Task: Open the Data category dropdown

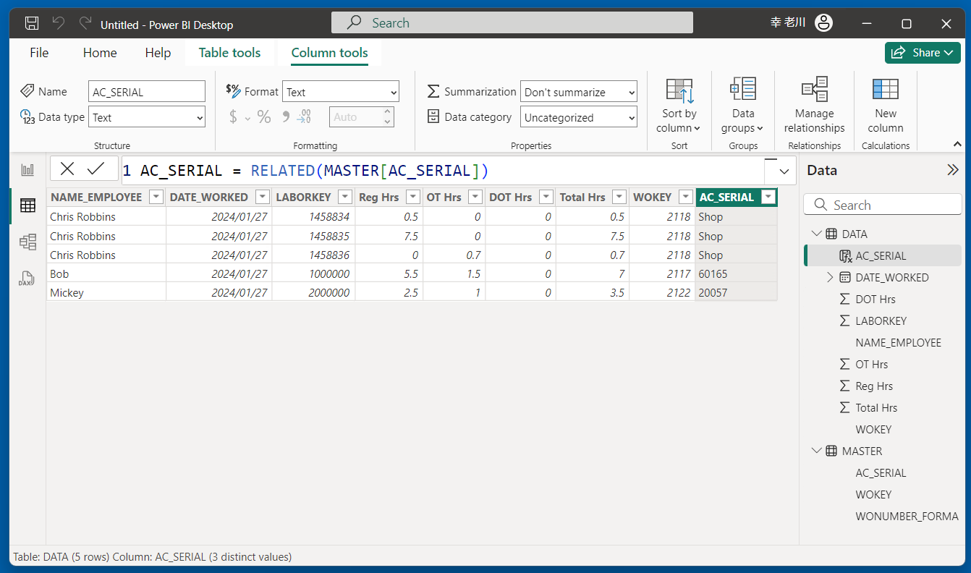Action: click(579, 117)
